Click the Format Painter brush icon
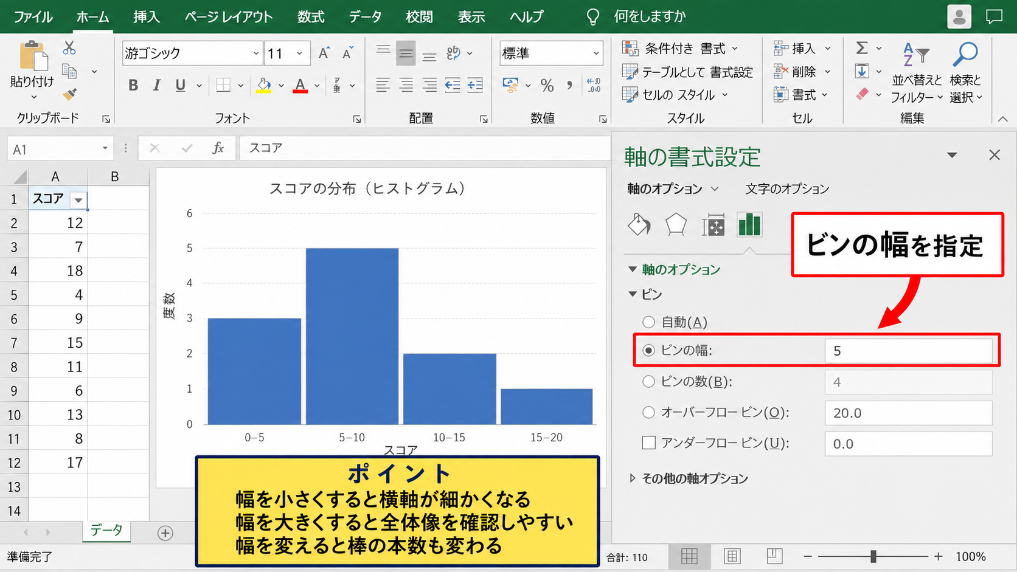The image size is (1017, 572). (x=69, y=94)
